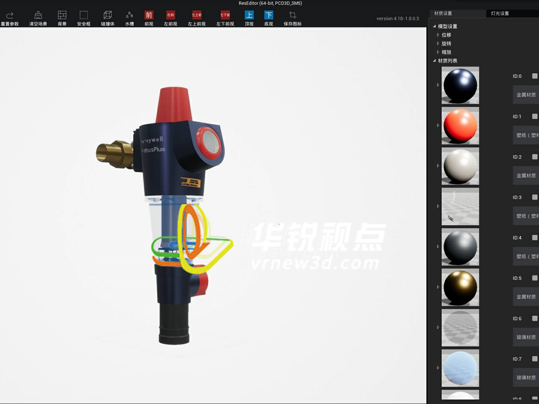Viewport: 539px width, 404px height.
Task: Expand the 位移 displacement section
Action: click(438, 34)
